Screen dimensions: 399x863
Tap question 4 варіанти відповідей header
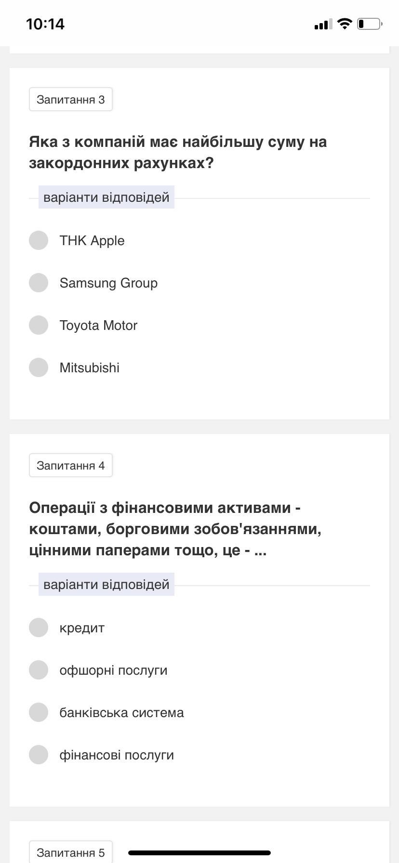[x=106, y=585]
